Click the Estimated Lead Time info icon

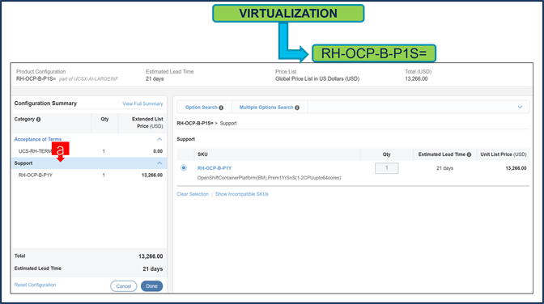pyautogui.click(x=469, y=154)
